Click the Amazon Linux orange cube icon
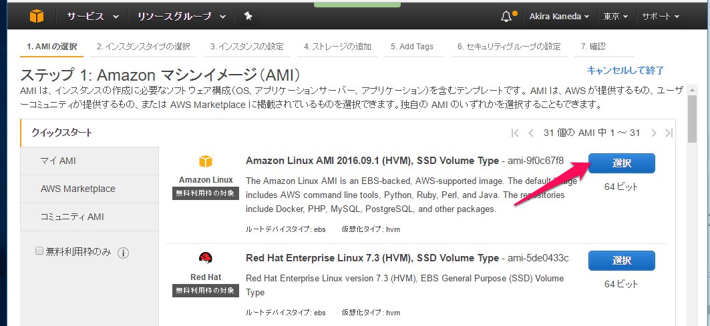 (205, 161)
